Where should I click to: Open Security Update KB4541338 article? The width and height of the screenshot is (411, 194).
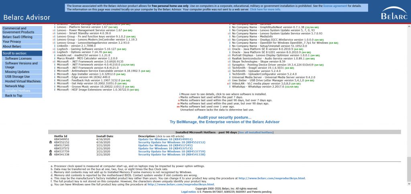point(172,155)
